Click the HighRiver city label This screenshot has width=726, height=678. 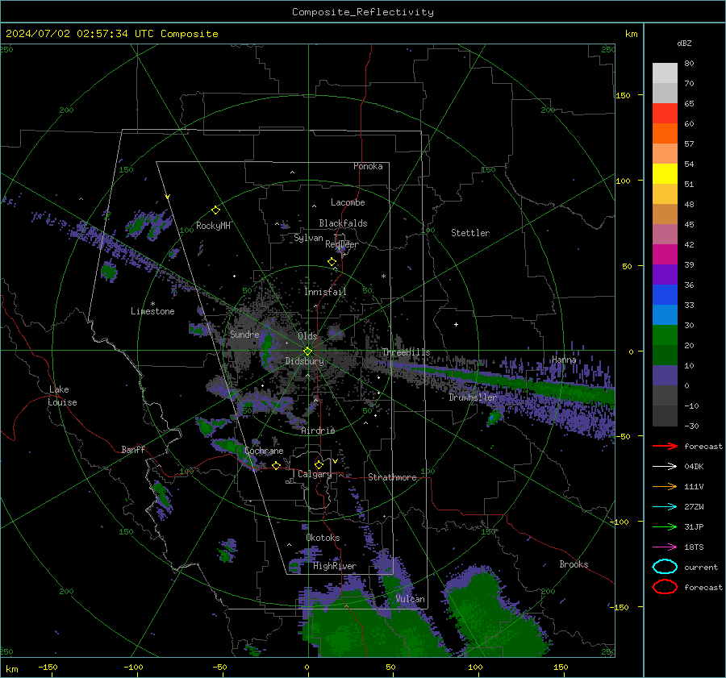tap(335, 566)
